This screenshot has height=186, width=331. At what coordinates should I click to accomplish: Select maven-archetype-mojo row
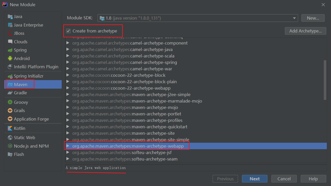pos(196,107)
